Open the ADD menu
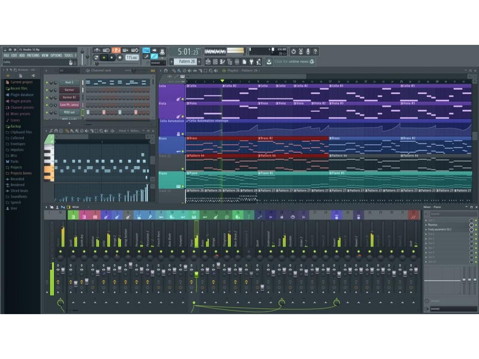Viewport: 479px width, 359px height. (22, 55)
